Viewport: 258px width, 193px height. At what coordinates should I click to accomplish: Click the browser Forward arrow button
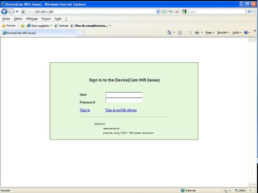(11, 12)
